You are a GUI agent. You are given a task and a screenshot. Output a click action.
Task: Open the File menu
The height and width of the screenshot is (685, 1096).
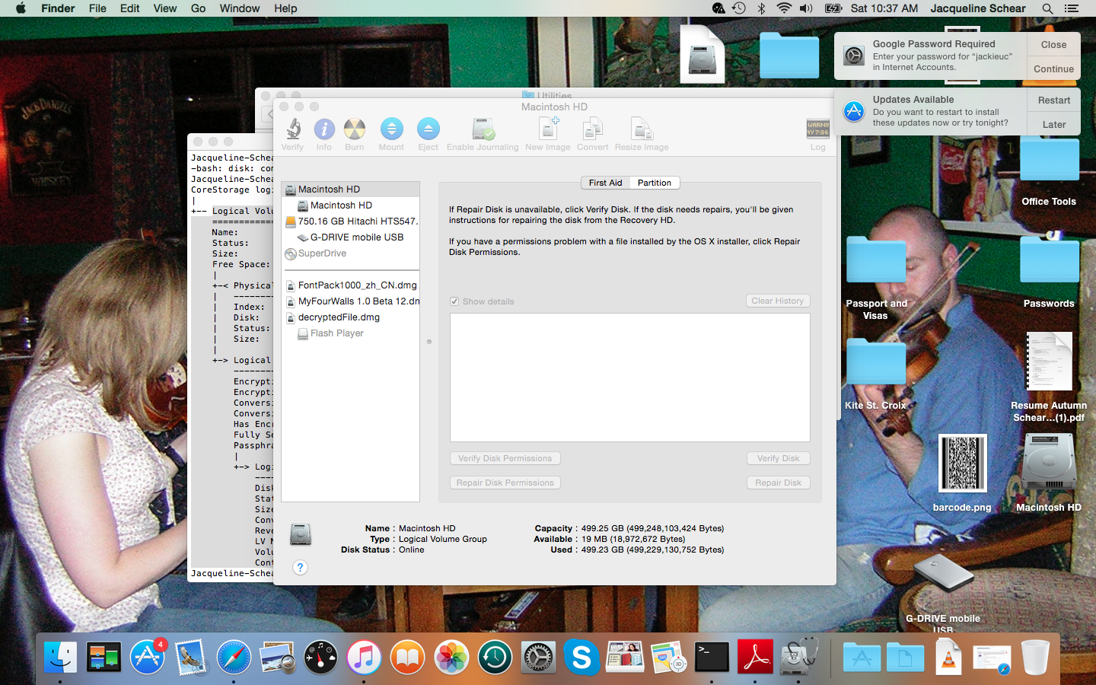tap(97, 8)
